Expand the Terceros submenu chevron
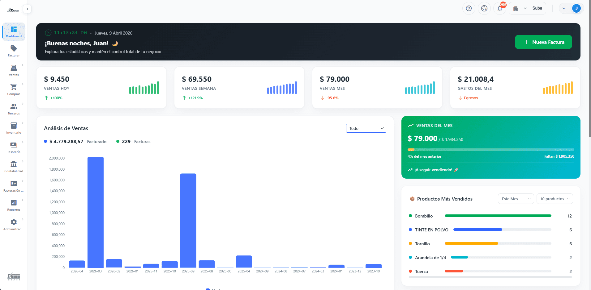 point(23,104)
